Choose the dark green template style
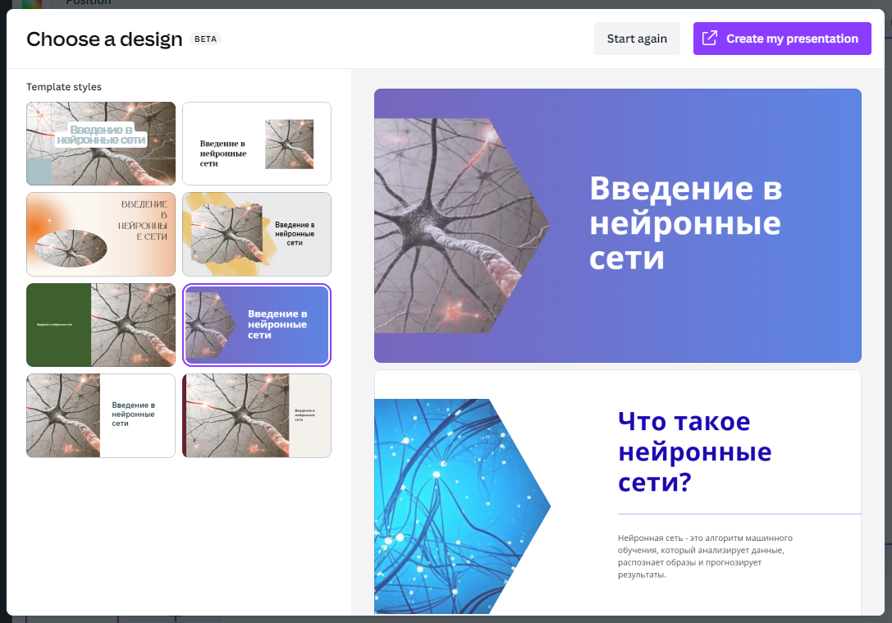The width and height of the screenshot is (892, 623). pos(101,325)
